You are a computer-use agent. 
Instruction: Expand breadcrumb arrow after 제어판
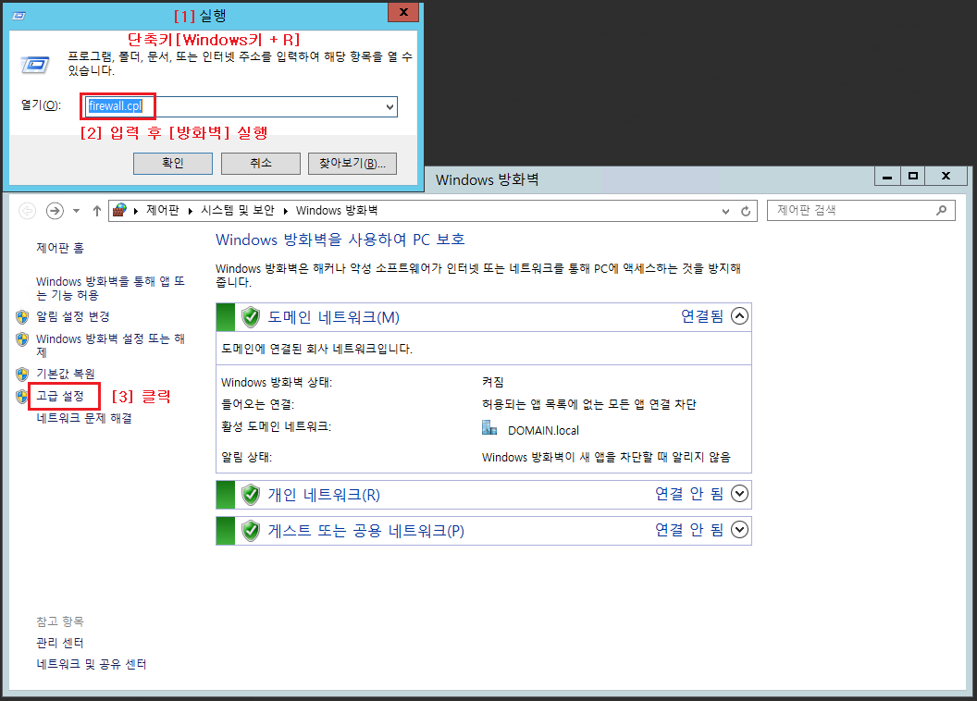[190, 211]
